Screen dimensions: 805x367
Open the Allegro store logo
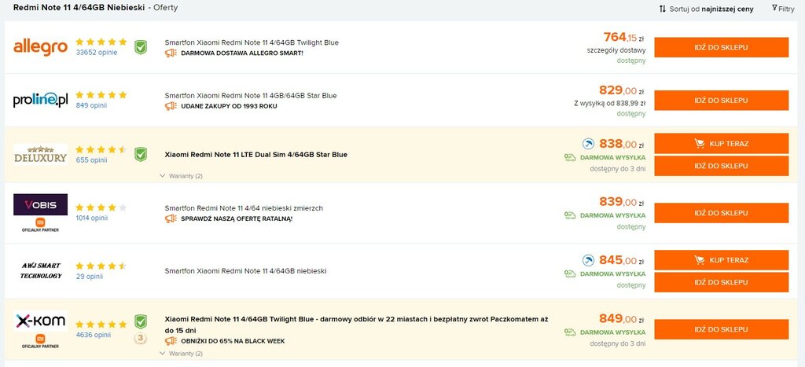41,47
